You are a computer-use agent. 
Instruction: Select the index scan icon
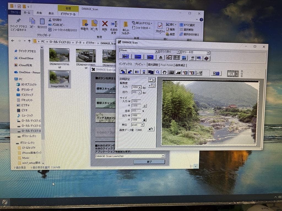125,58
